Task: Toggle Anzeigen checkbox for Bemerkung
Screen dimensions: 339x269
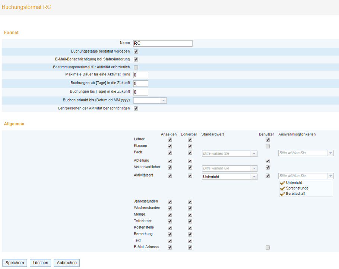Action: click(x=170, y=234)
